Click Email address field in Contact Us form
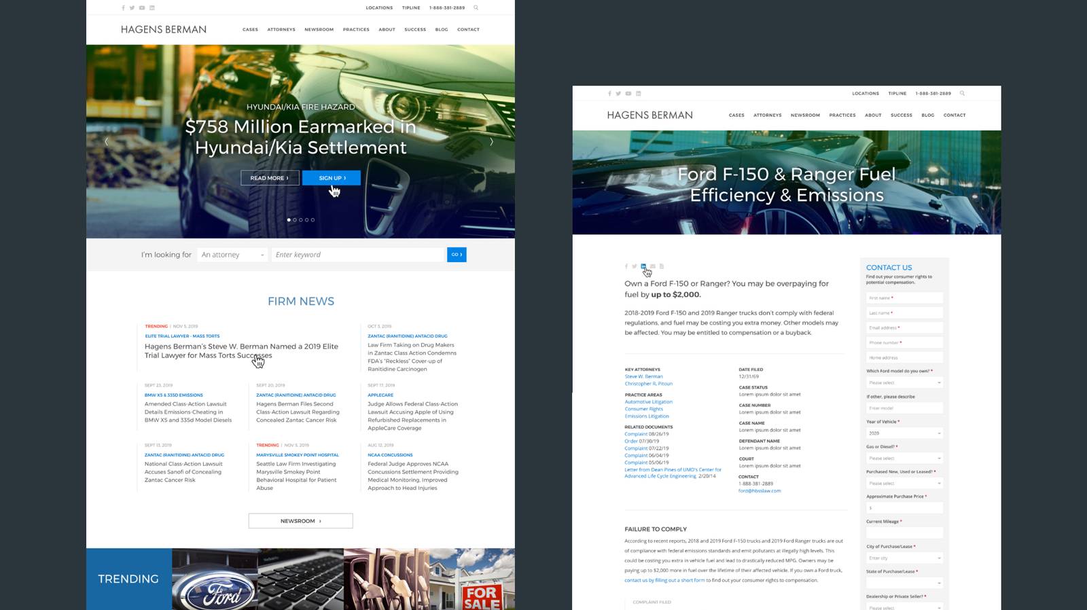 click(x=904, y=328)
